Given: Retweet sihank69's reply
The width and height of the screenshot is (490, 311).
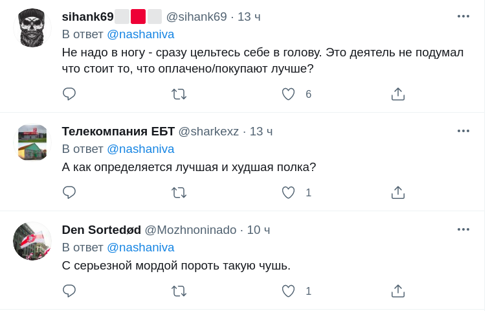Looking at the screenshot, I should tap(179, 94).
